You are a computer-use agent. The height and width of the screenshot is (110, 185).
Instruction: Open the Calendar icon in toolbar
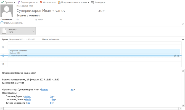click(92, 2)
